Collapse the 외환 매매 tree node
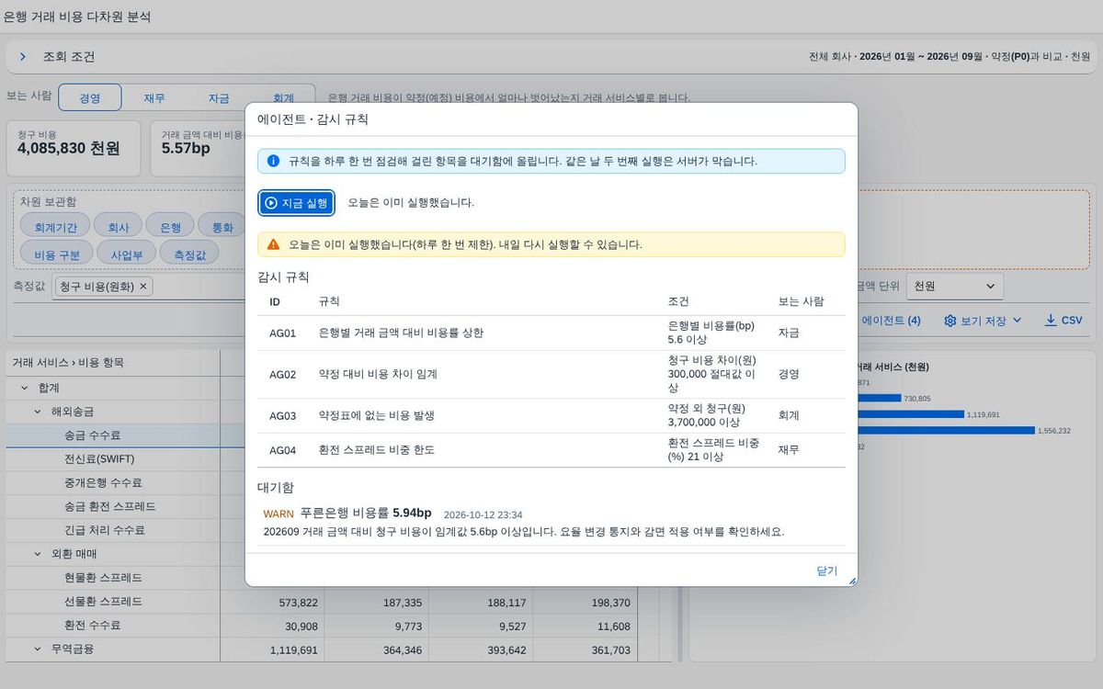Viewport: 1103px width, 689px height. (38, 554)
